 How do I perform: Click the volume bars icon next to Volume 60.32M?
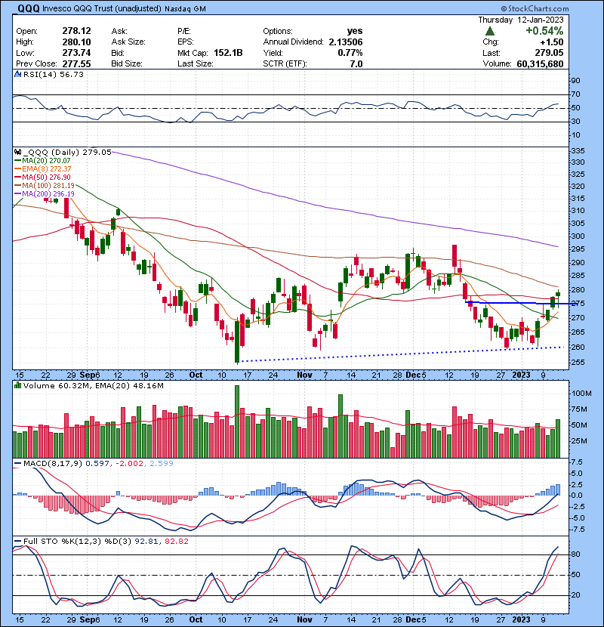point(17,385)
